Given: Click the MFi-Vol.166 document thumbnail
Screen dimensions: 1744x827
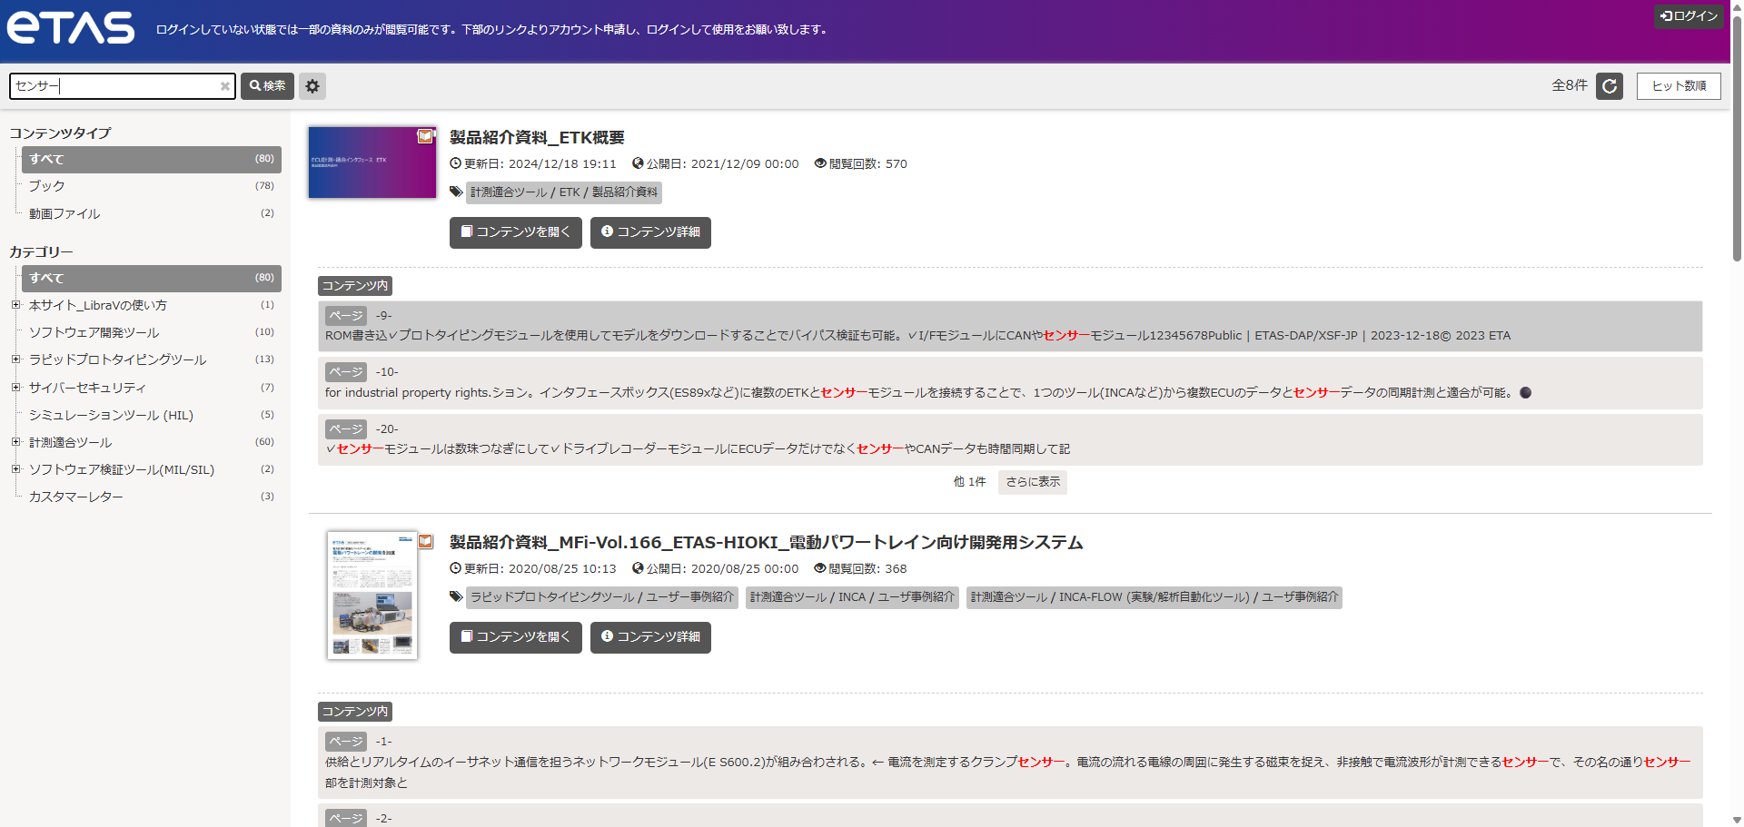Looking at the screenshot, I should (x=372, y=595).
